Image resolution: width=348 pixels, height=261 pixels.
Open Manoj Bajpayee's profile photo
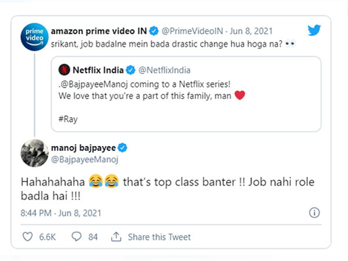click(x=34, y=153)
